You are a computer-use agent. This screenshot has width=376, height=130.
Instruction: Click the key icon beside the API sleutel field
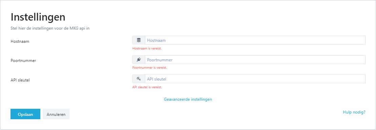[139, 79]
